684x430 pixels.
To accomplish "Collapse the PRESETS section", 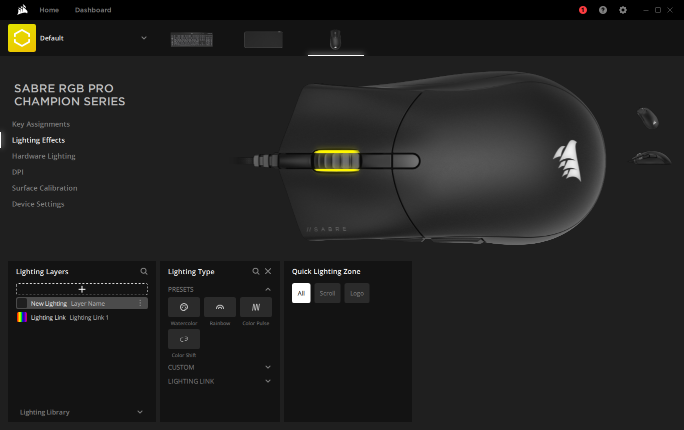I will pos(268,289).
